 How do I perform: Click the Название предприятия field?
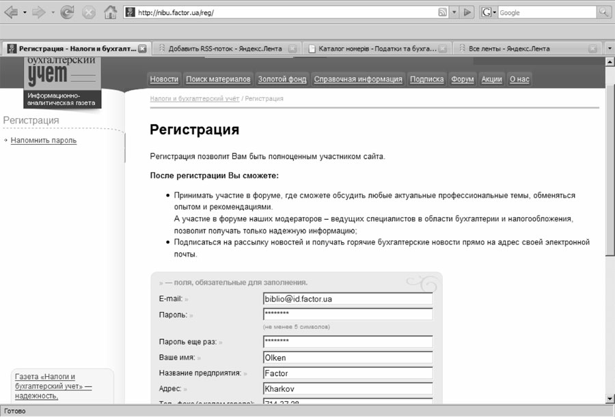tap(347, 373)
